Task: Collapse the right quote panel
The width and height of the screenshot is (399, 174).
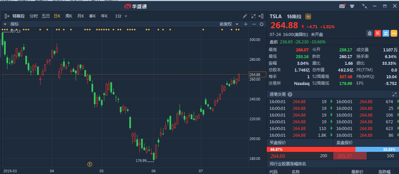Action: click(x=261, y=16)
